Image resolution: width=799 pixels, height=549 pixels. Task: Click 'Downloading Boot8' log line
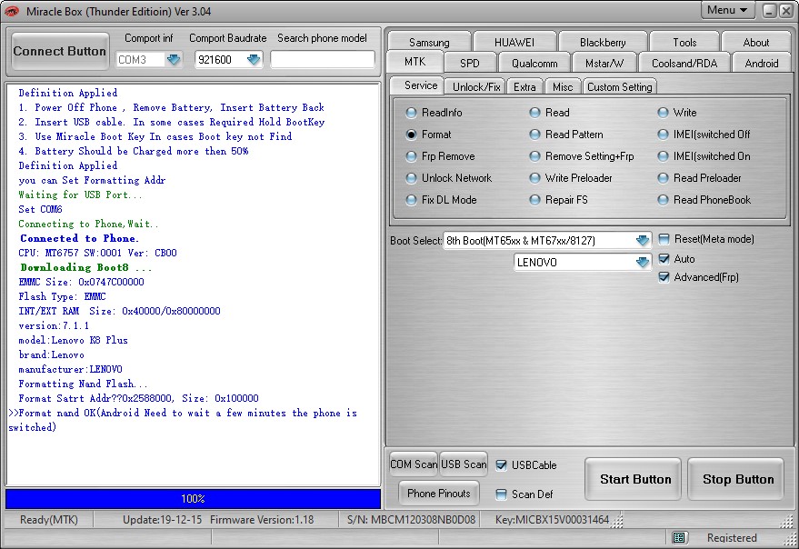pos(85,267)
